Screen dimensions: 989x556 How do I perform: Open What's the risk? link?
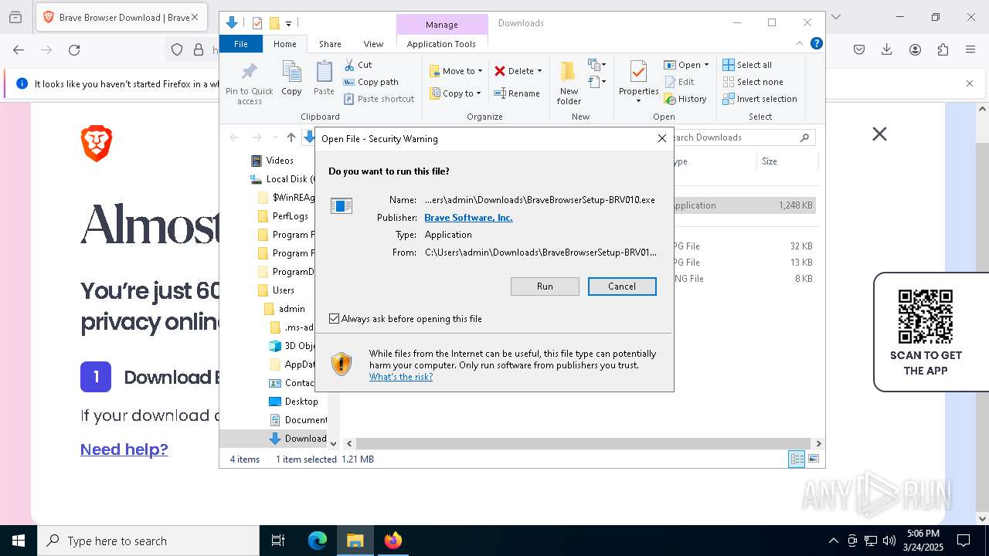[x=401, y=377]
